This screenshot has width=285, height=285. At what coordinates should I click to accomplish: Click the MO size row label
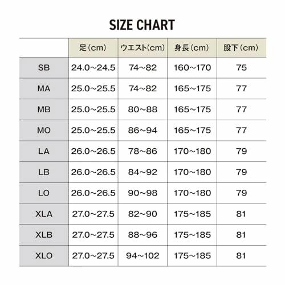(x=44, y=131)
